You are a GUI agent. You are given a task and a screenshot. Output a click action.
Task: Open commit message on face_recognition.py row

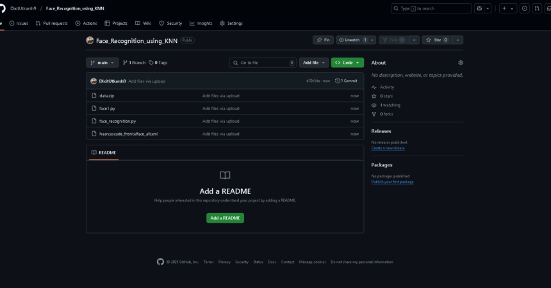coord(220,121)
